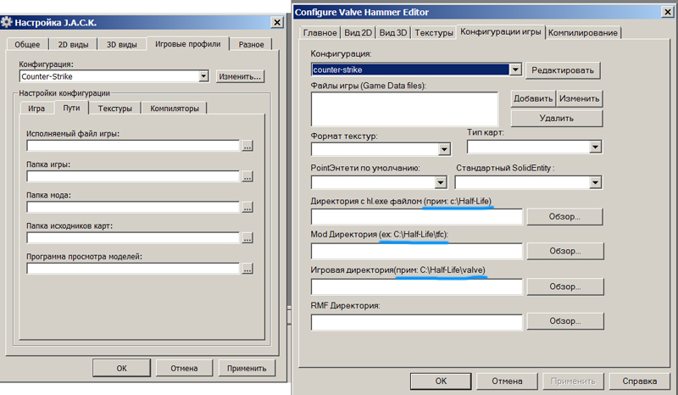The width and height of the screenshot is (678, 395).
Task: Browse for the game executable file
Action: (x=247, y=146)
